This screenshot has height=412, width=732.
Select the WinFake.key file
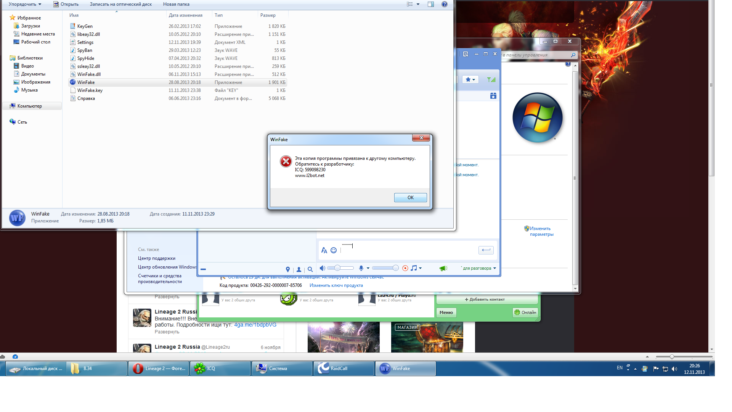[x=177, y=90]
